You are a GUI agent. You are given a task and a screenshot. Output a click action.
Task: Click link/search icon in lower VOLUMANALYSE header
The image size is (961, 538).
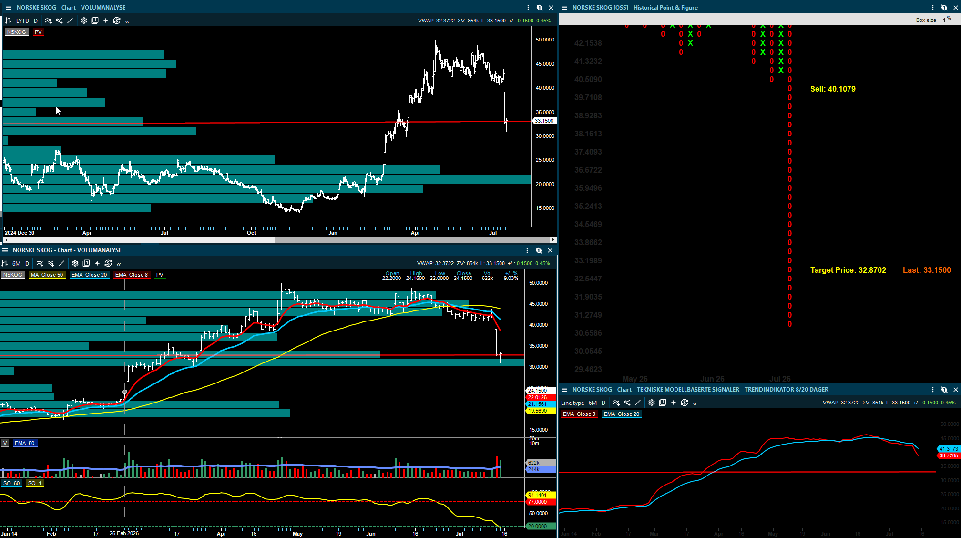[x=539, y=250]
